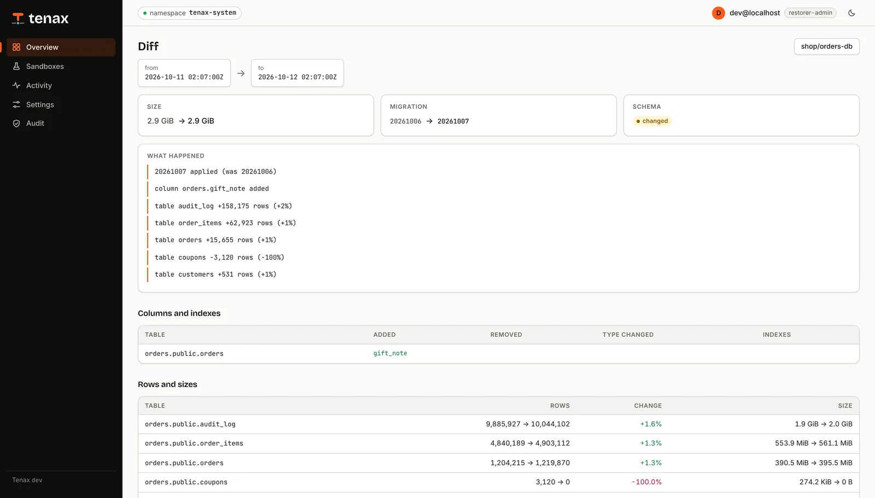The height and width of the screenshot is (498, 875).
Task: Click 'column orders.gift_note added' line
Action: (212, 189)
